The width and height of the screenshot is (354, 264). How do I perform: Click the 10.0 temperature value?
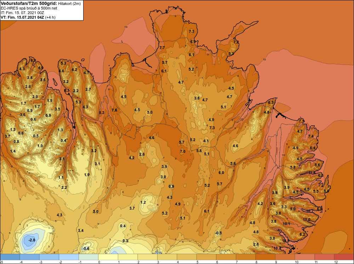307,220
